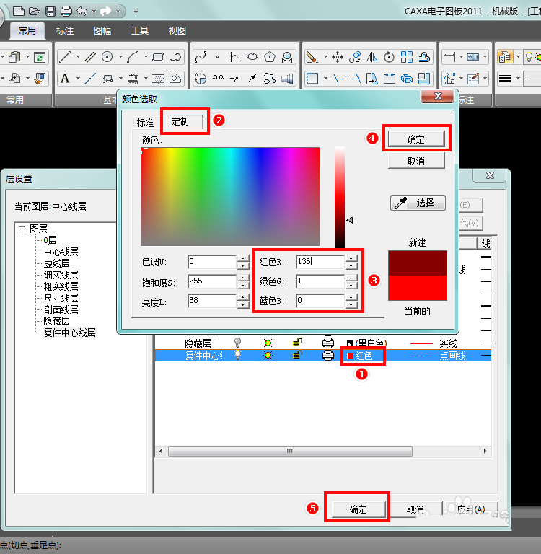541x554 pixels.
Task: Click the 绿色G input field
Action: [320, 281]
